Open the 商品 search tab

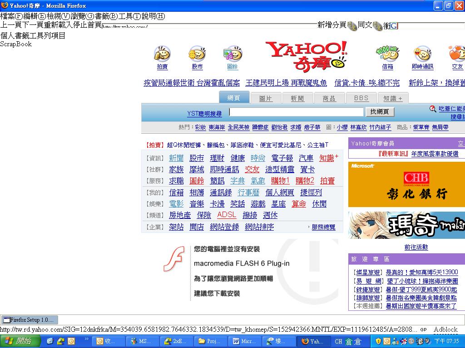point(329,98)
